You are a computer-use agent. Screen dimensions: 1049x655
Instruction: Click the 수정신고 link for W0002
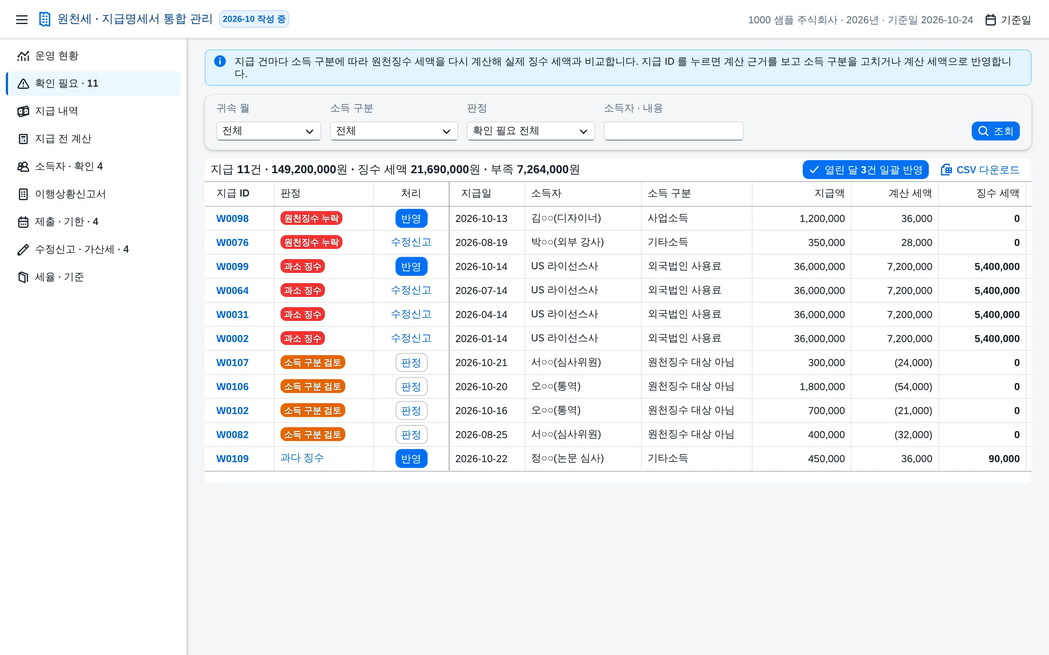[x=411, y=338]
